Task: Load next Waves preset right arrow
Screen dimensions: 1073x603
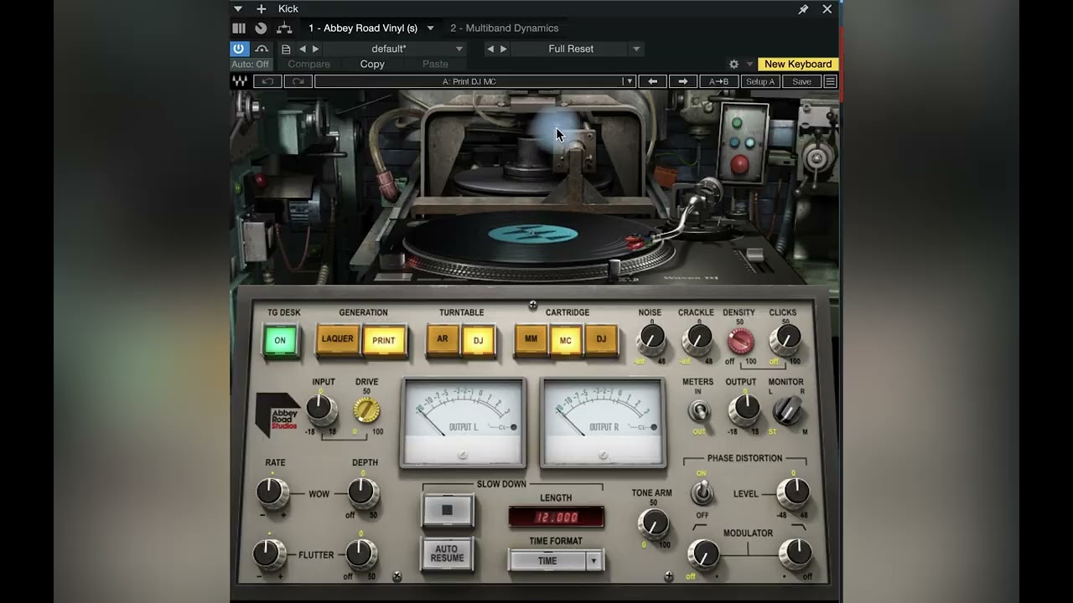Action: pos(683,81)
